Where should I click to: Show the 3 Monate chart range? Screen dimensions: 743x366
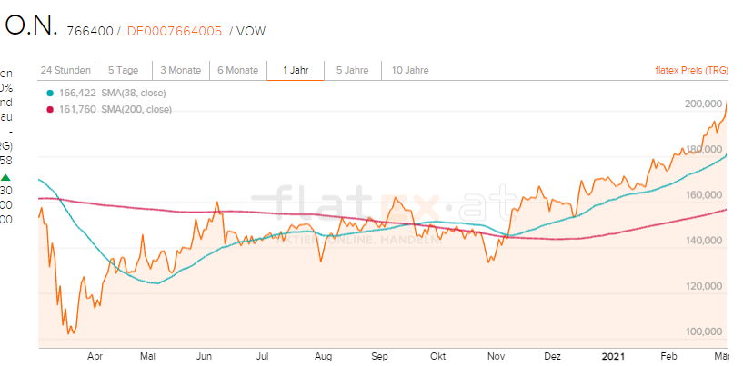(181, 70)
